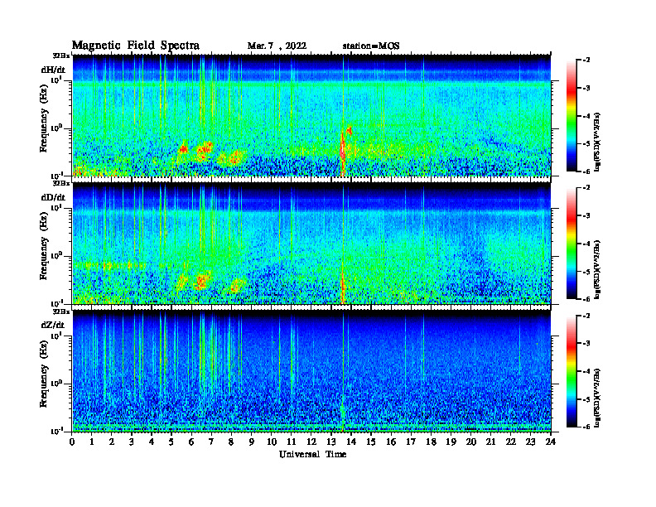Screen dimensions: 656x507
Task: Click the hour 3 tick label
Action: (x=132, y=442)
